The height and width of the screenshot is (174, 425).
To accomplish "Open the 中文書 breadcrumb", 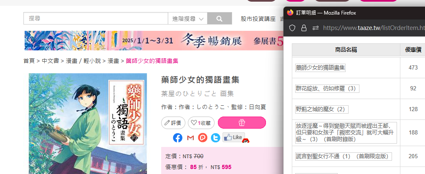I will pyautogui.click(x=51, y=61).
